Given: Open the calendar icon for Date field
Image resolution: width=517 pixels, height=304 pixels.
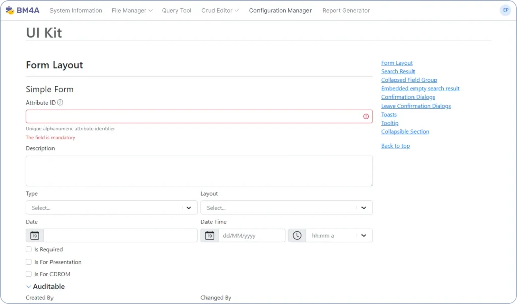Looking at the screenshot, I should tap(35, 236).
